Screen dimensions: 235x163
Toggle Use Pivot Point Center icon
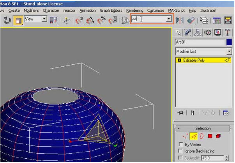pos(53,20)
